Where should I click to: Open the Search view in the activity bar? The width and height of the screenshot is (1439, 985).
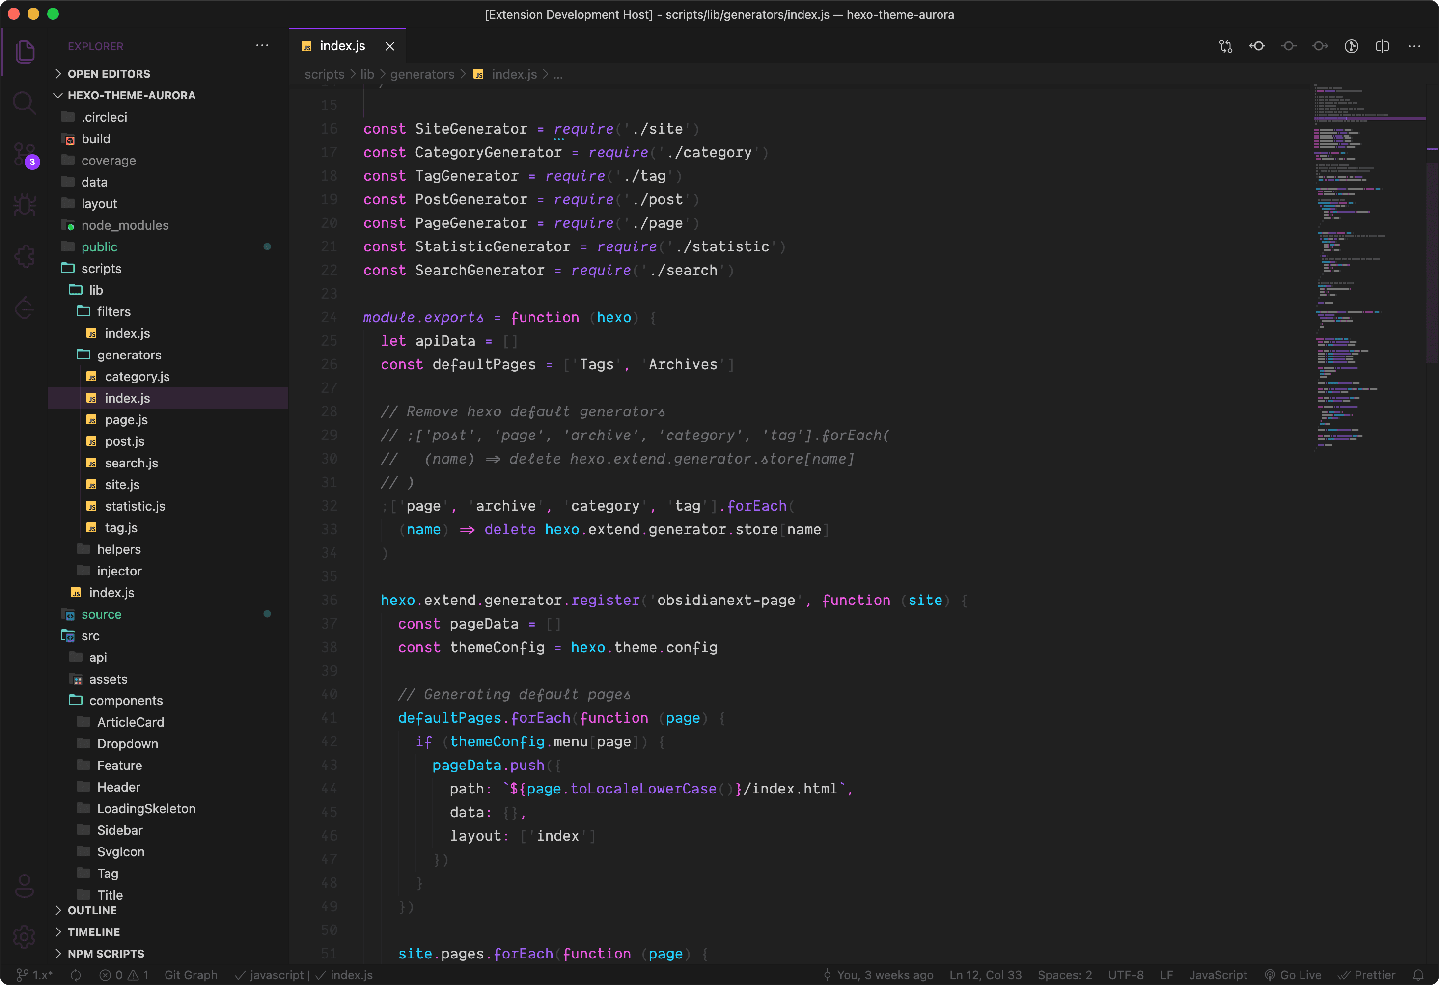click(x=25, y=103)
